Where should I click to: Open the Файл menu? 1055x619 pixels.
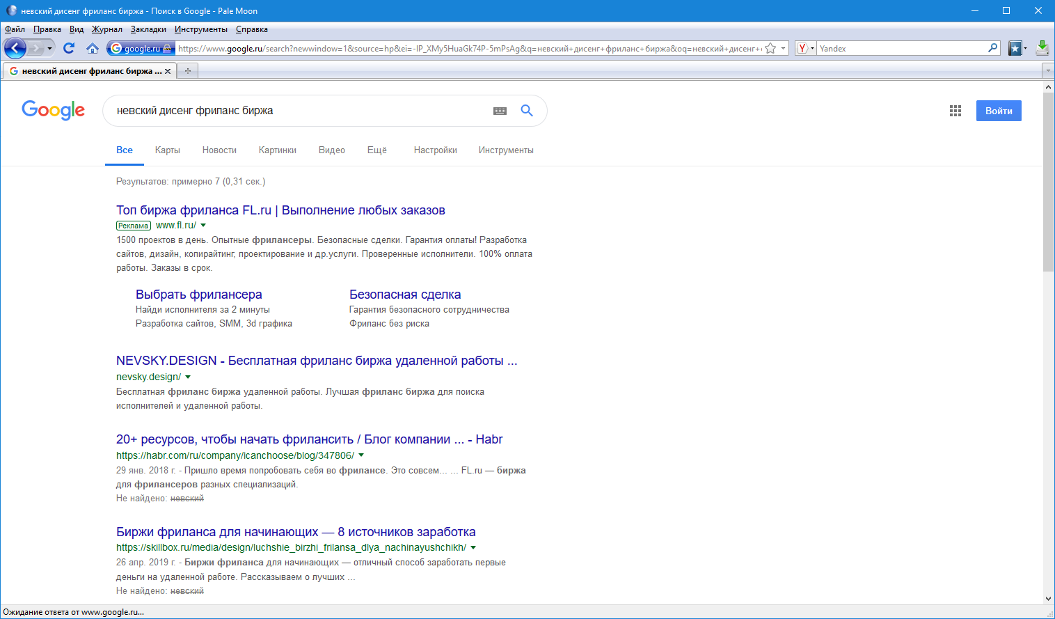[15, 29]
